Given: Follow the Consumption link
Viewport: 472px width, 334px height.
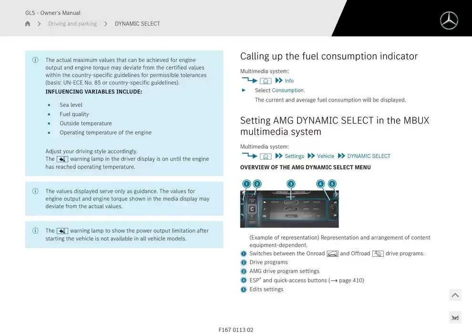Looking at the screenshot, I should click(287, 90).
